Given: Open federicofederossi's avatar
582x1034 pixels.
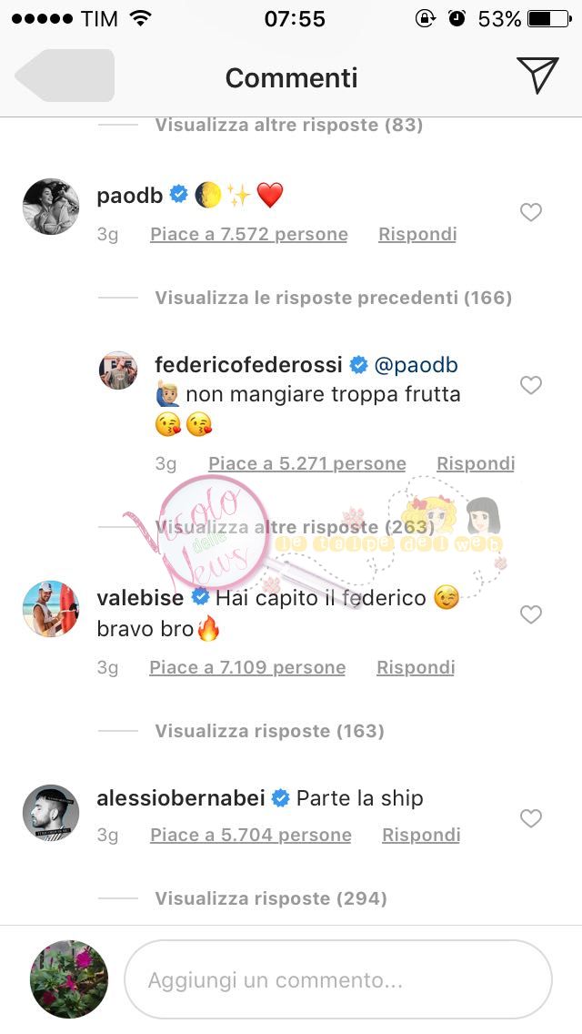Looking at the screenshot, I should point(118,370).
